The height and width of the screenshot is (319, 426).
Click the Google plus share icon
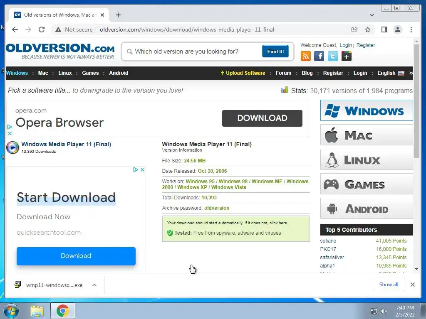(347, 56)
